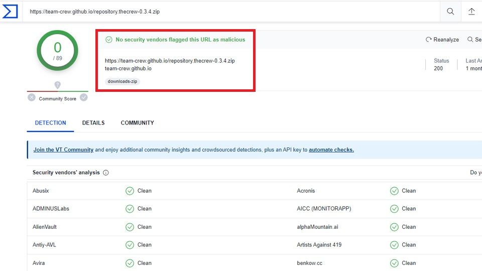Click the Acronis vendor name
The image size is (482, 271).
pos(306,191)
